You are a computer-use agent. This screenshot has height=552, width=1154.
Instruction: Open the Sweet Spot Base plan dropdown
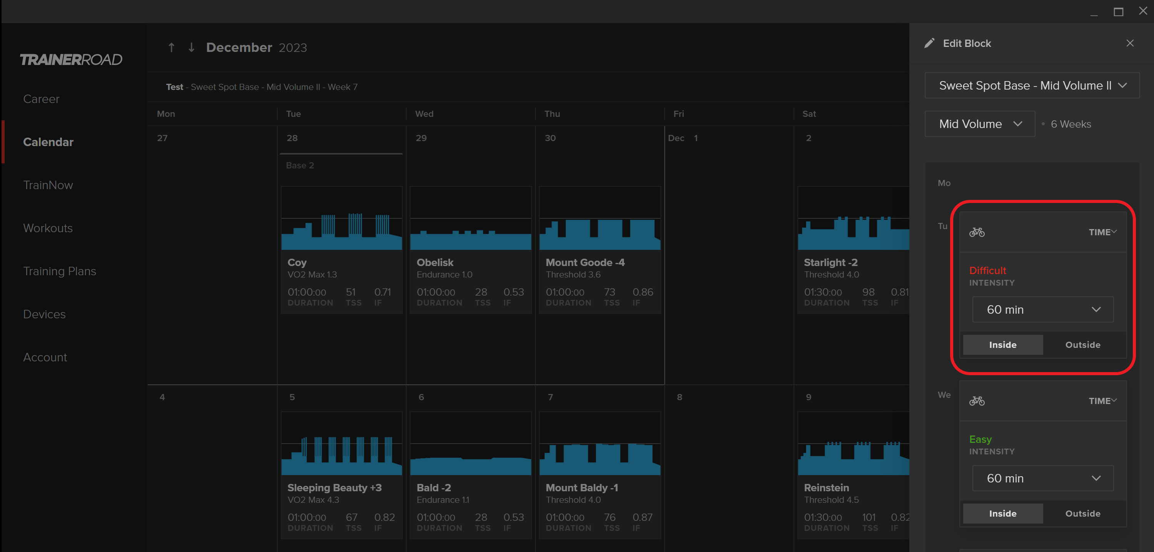[1032, 85]
